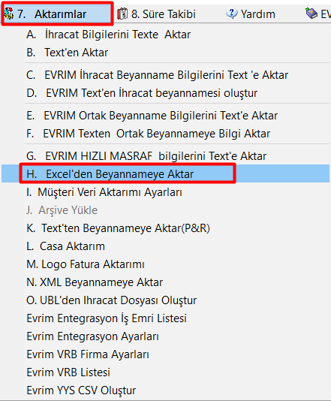Open the 8. Süre Takibi menu
This screenshot has height=401, width=331.
(x=156, y=14)
